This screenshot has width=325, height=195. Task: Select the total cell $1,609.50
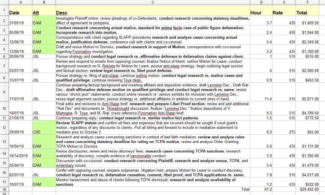point(307,21)
